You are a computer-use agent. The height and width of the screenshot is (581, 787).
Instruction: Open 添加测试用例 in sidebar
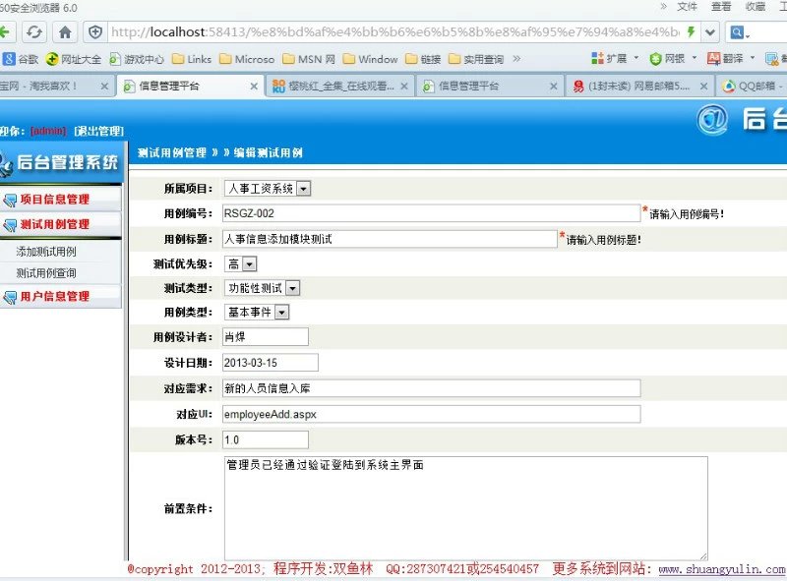click(46, 252)
